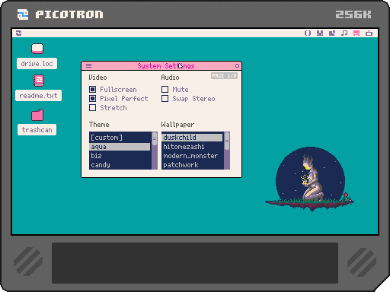Viewport: 390px width, 292px height.
Task: Click the drive.loc file label
Action: (37, 64)
